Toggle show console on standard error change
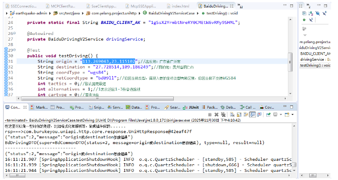Screen dimensions: 338x180 pyautogui.click(x=259, y=114)
